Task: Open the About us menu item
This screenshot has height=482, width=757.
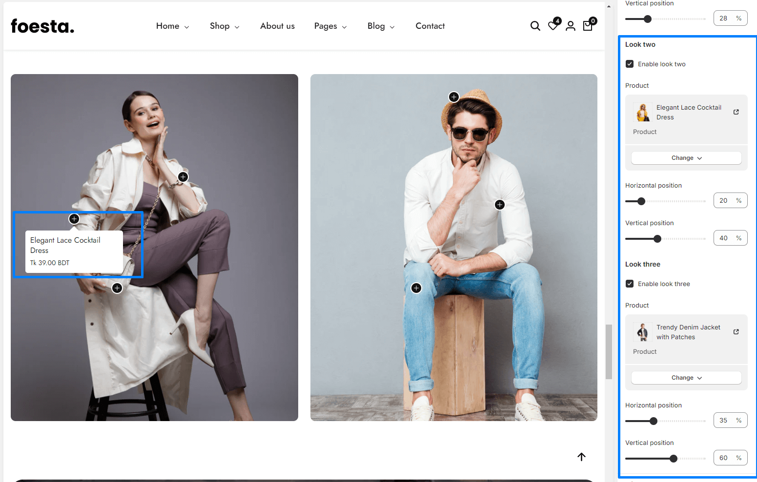Action: (277, 26)
